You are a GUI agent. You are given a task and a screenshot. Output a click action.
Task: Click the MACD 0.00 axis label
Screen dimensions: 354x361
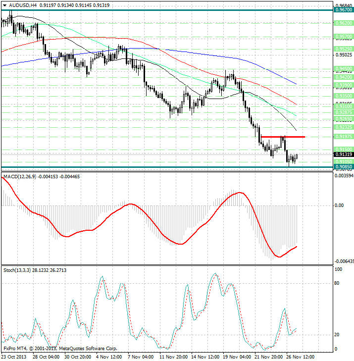[x=339, y=206]
